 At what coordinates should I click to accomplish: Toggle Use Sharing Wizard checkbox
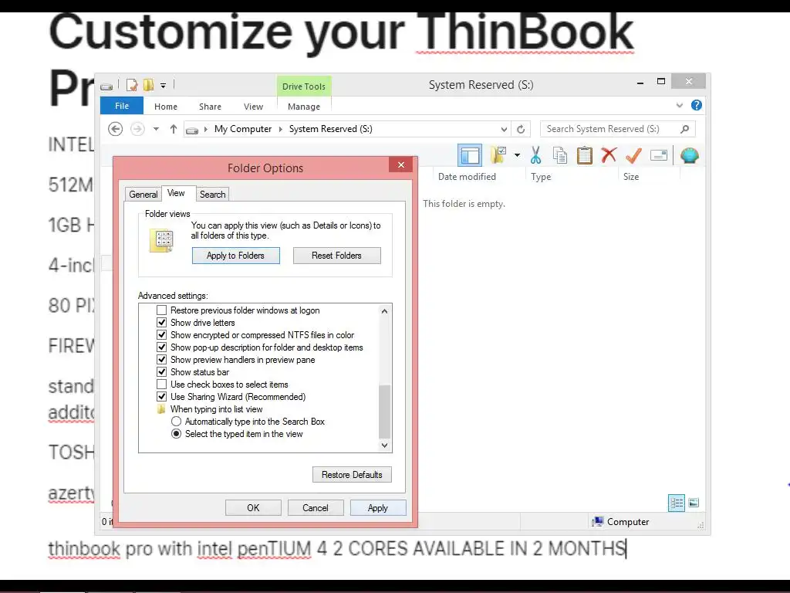pos(162,396)
